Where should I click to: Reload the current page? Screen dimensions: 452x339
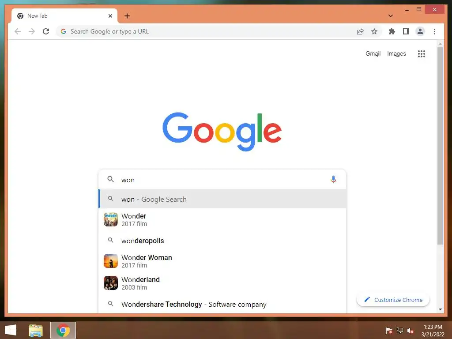click(46, 31)
